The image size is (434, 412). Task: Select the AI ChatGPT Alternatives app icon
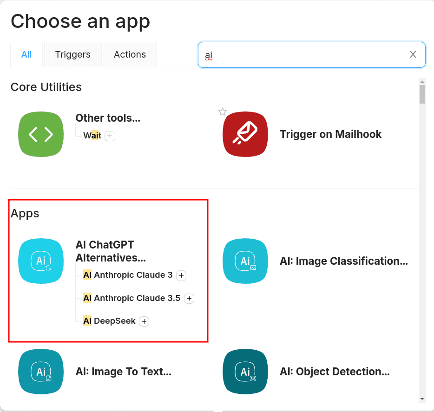[41, 261]
